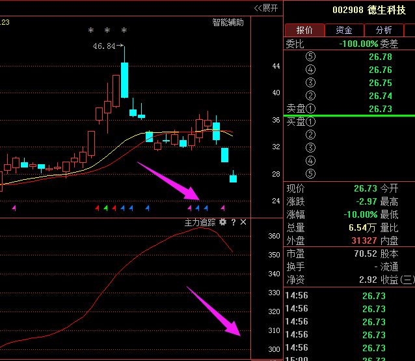This screenshot has height=361, width=415.
Task: Click the 主力追踪 help question mark
Action: click(234, 222)
